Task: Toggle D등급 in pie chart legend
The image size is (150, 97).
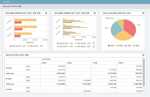Action: (136, 46)
